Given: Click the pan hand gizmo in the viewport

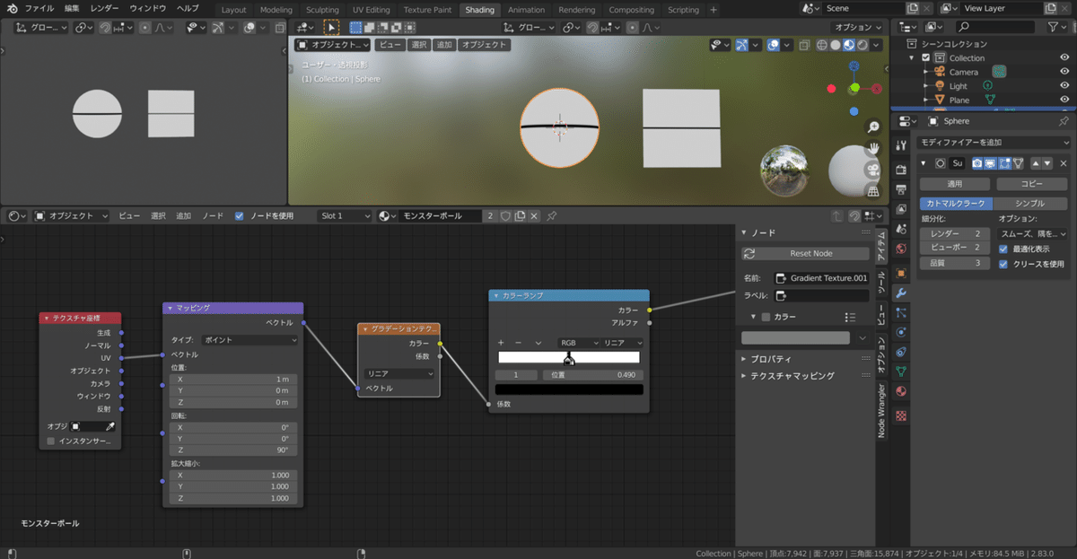Looking at the screenshot, I should click(873, 149).
